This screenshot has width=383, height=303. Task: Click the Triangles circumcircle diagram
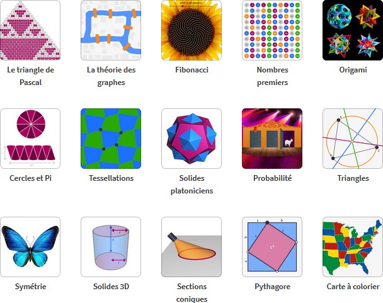pyautogui.click(x=353, y=139)
